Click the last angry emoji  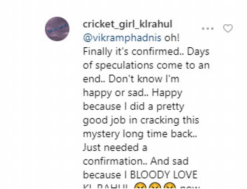point(169,186)
